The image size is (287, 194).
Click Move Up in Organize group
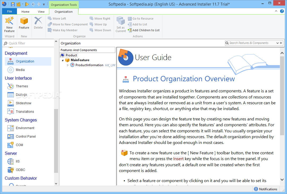pos(98,24)
